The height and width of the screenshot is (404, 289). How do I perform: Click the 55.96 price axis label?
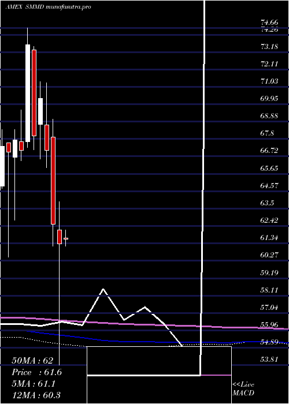[x=270, y=324]
